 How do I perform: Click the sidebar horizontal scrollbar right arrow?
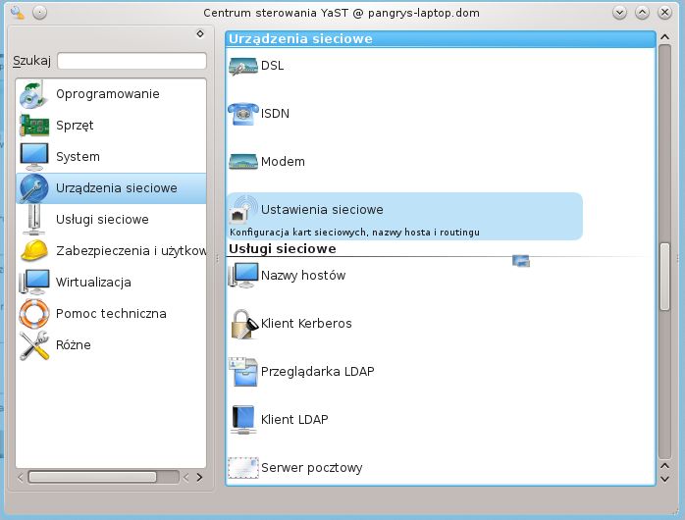[x=199, y=477]
